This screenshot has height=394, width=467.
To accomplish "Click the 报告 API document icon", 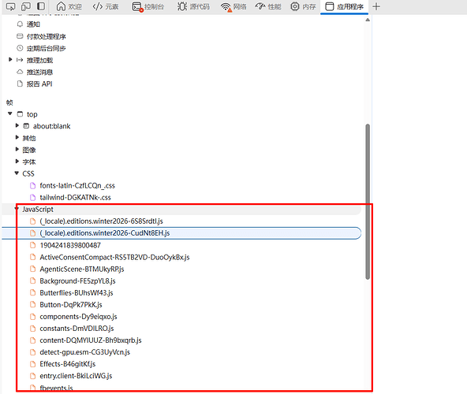I will click(x=20, y=84).
